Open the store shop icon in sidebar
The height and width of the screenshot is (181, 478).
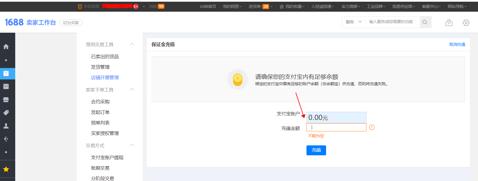point(6,100)
